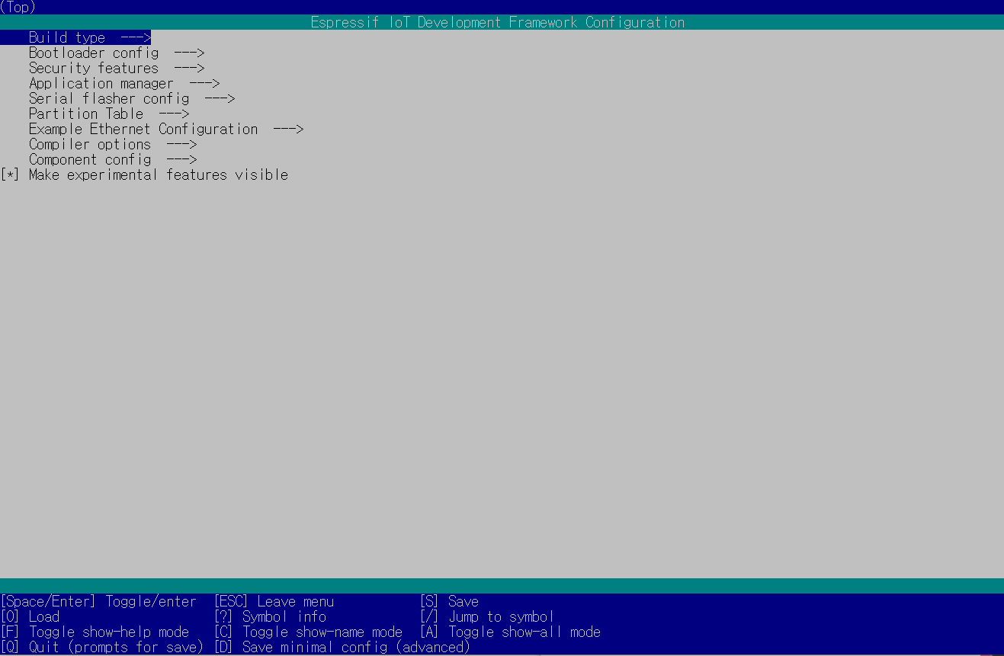The height and width of the screenshot is (656, 1004).
Task: Expand the Compiler options menu
Action: point(113,144)
